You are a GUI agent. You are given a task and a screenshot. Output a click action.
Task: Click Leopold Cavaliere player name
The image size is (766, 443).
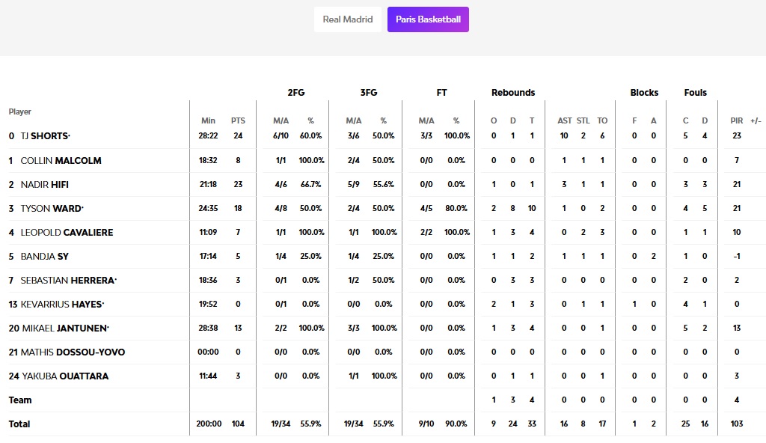[67, 232]
